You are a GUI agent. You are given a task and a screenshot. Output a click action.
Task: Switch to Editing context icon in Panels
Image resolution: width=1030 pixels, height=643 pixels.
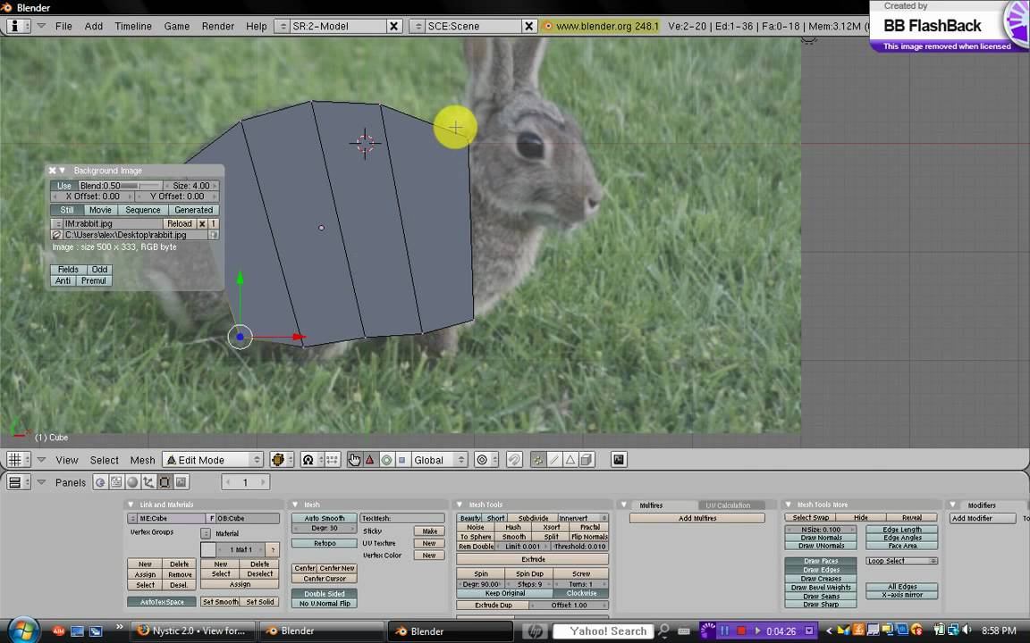(x=165, y=482)
